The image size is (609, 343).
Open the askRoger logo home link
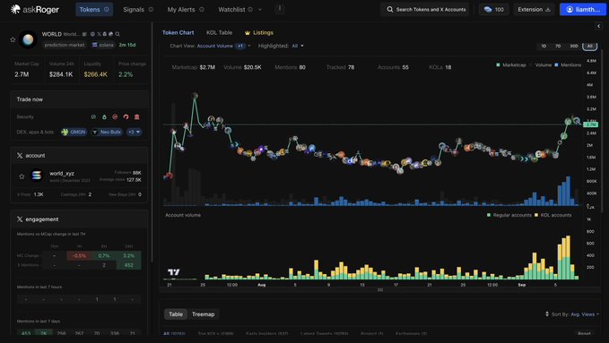point(35,9)
